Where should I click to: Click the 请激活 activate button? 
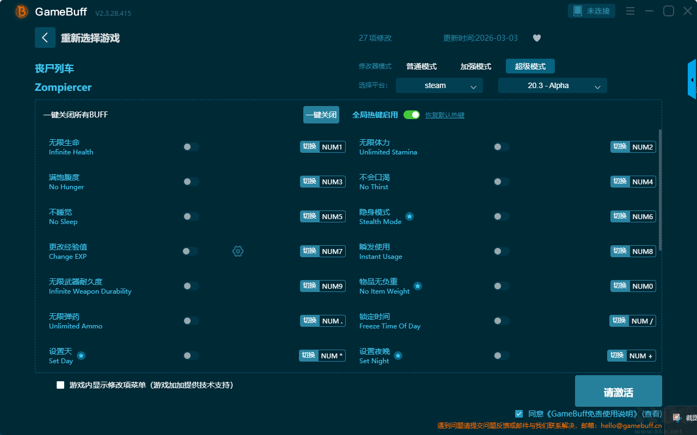(x=619, y=391)
